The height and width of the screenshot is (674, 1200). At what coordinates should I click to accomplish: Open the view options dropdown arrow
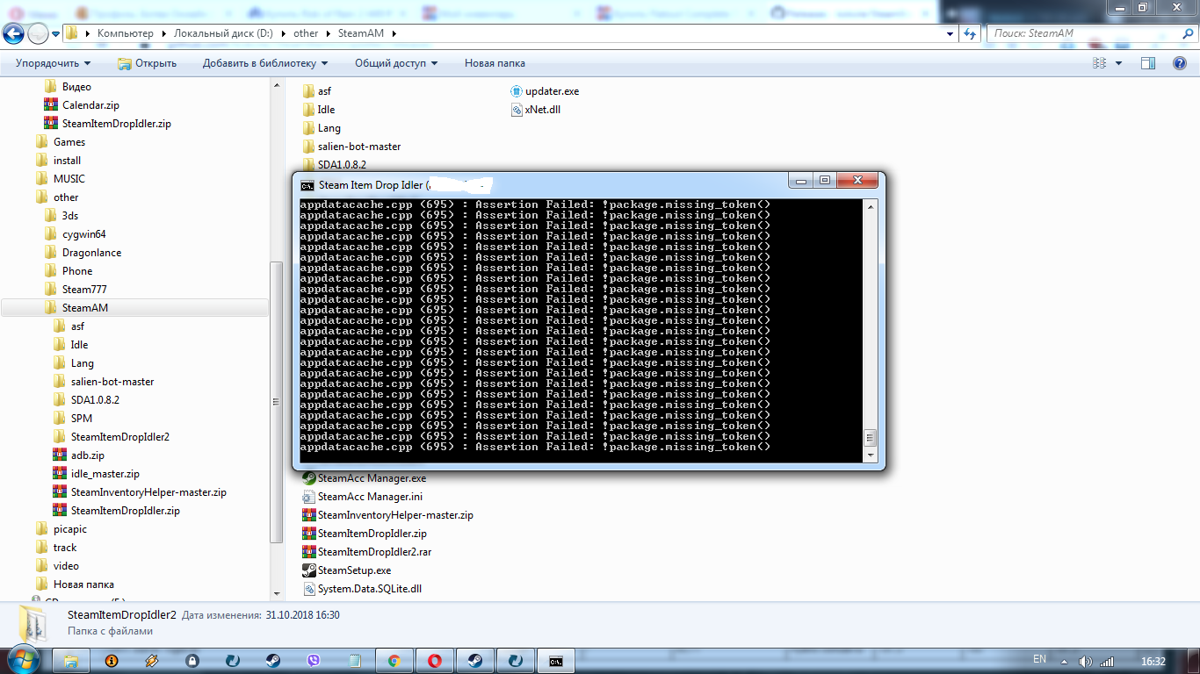pos(1118,63)
